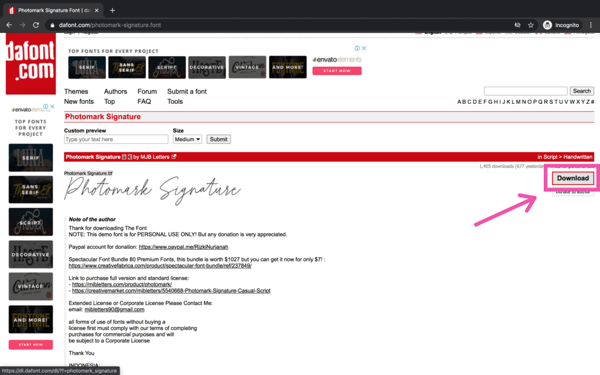
Task: Open the creativefabrica font bundle link
Action: (160, 265)
